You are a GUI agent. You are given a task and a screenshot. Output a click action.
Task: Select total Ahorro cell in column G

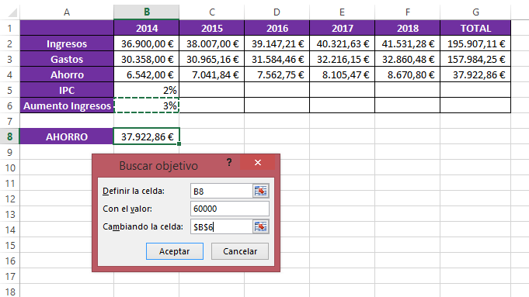pos(475,74)
